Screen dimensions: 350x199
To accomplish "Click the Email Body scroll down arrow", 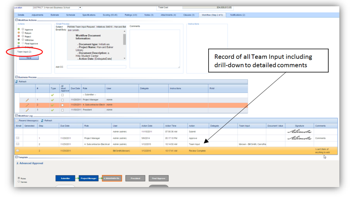I will 124,58.
